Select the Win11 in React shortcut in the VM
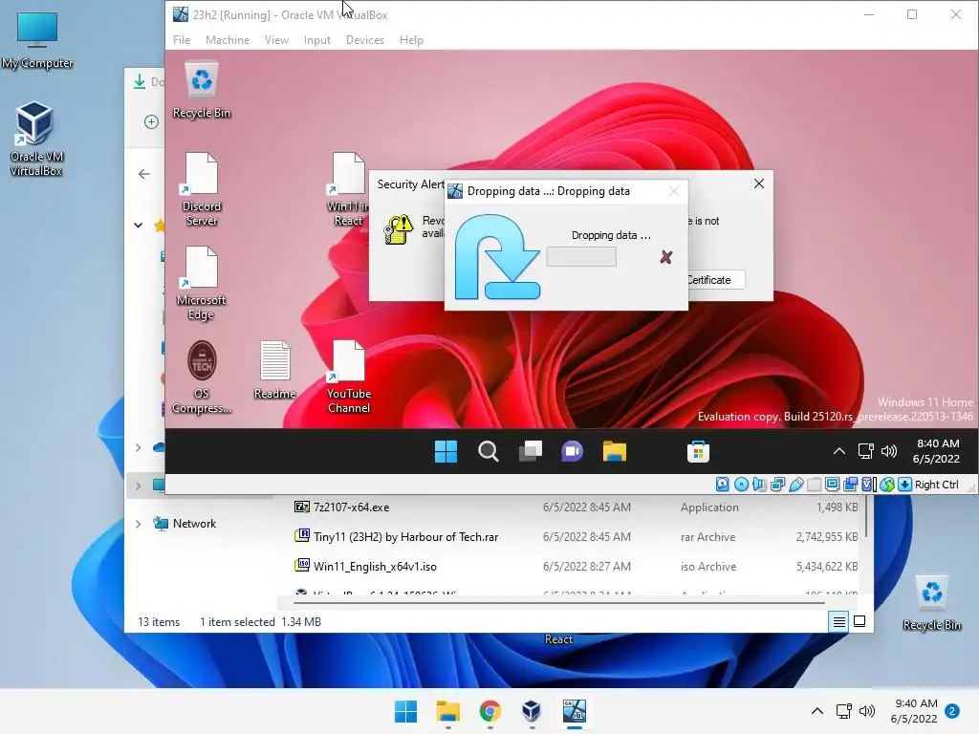The height and width of the screenshot is (734, 979). pos(348,189)
